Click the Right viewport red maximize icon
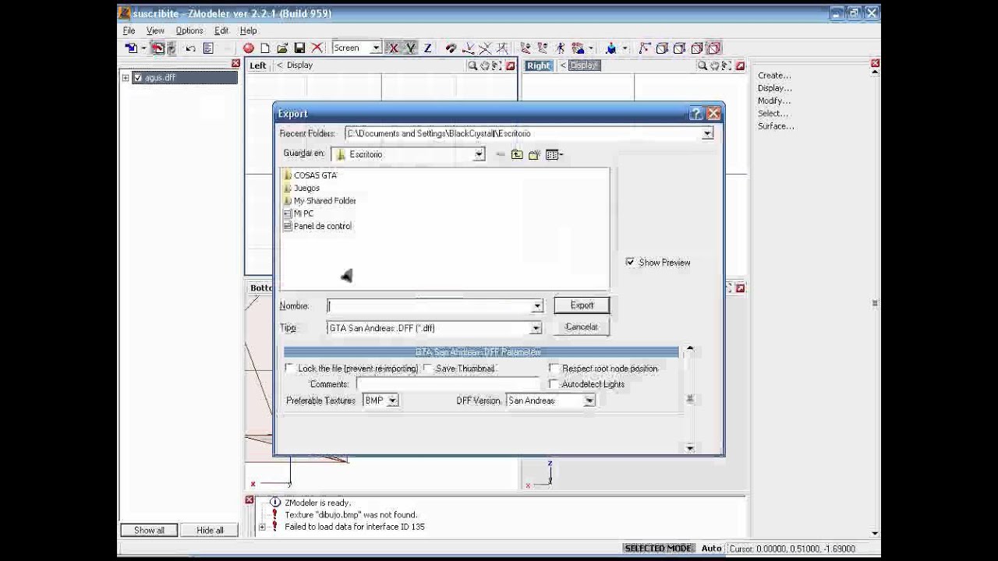998x561 pixels. 740,65
